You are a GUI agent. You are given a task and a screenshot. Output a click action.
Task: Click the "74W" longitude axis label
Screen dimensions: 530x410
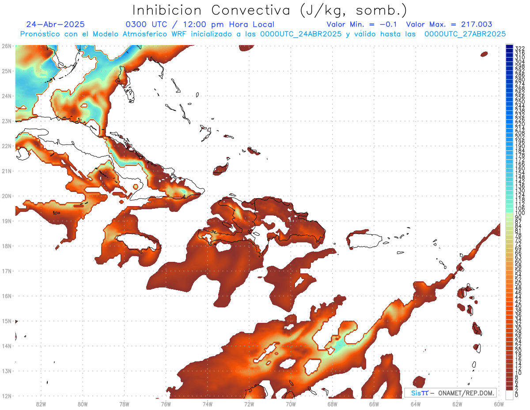click(x=208, y=404)
